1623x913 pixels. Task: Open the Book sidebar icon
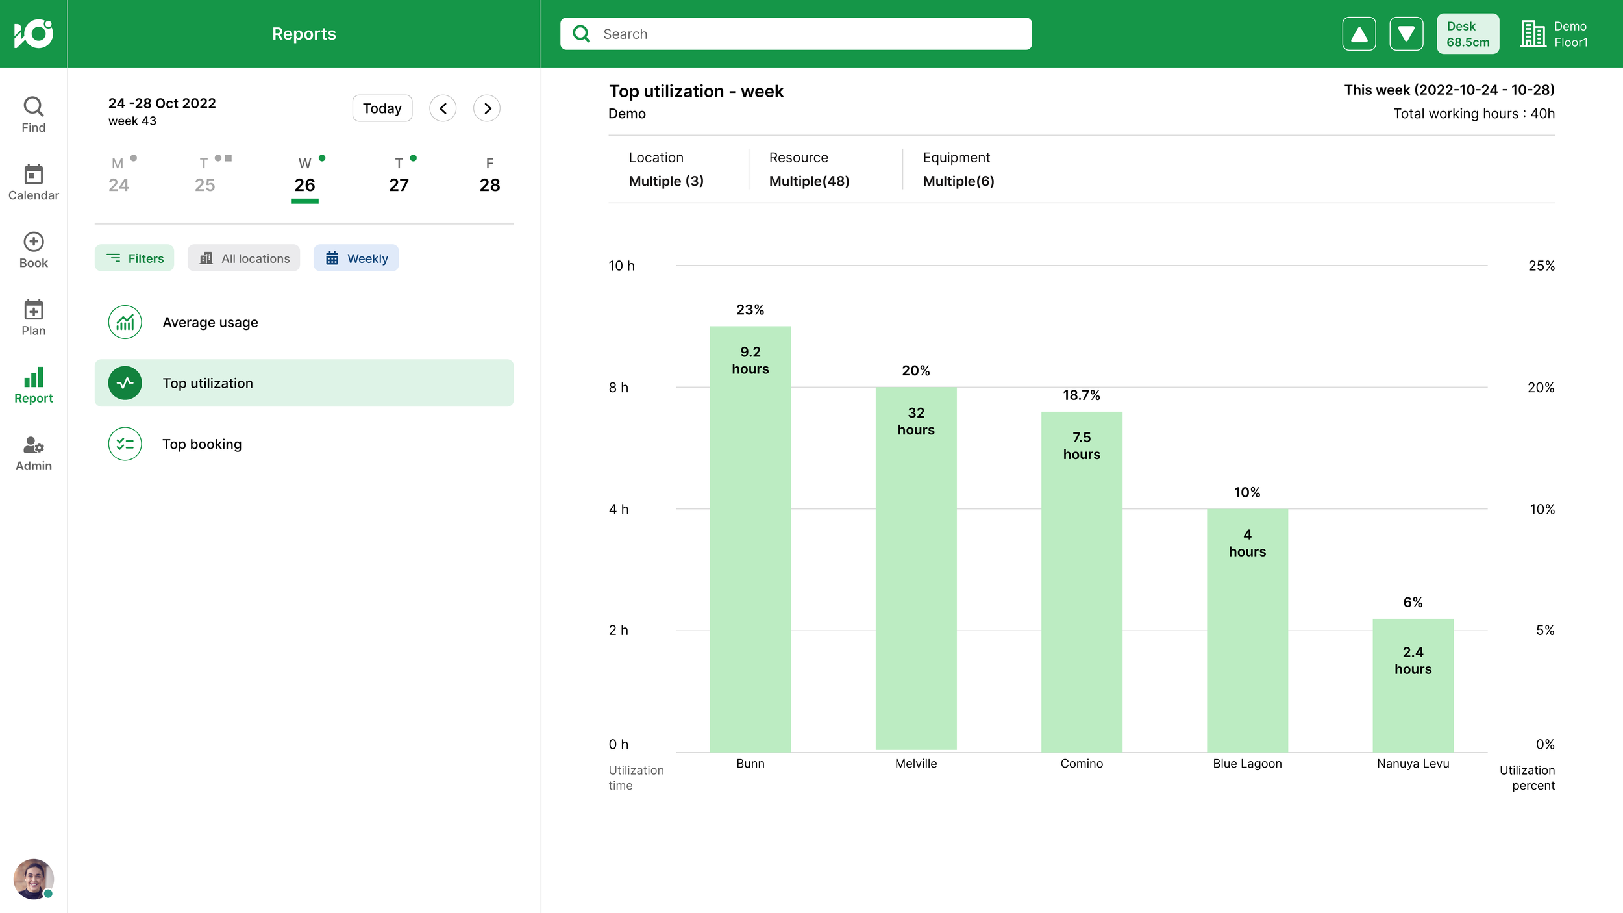pyautogui.click(x=33, y=250)
